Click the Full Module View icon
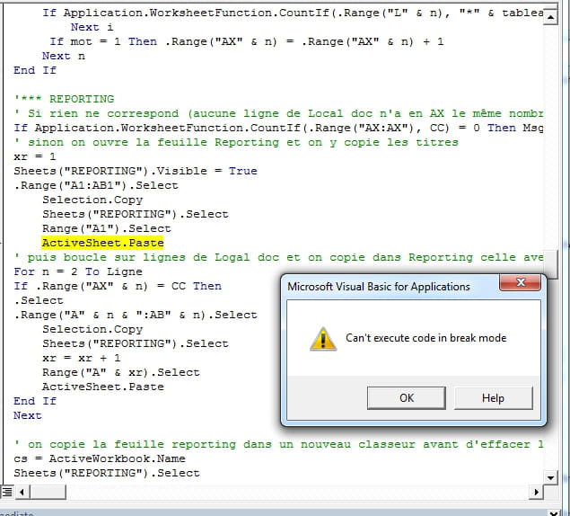 pos(7,492)
